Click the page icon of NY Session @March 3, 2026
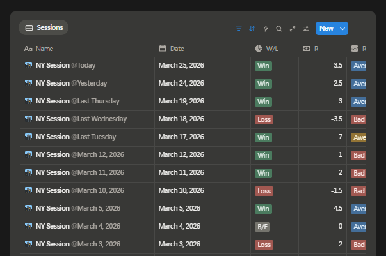This screenshot has width=386, height=256. [28, 244]
